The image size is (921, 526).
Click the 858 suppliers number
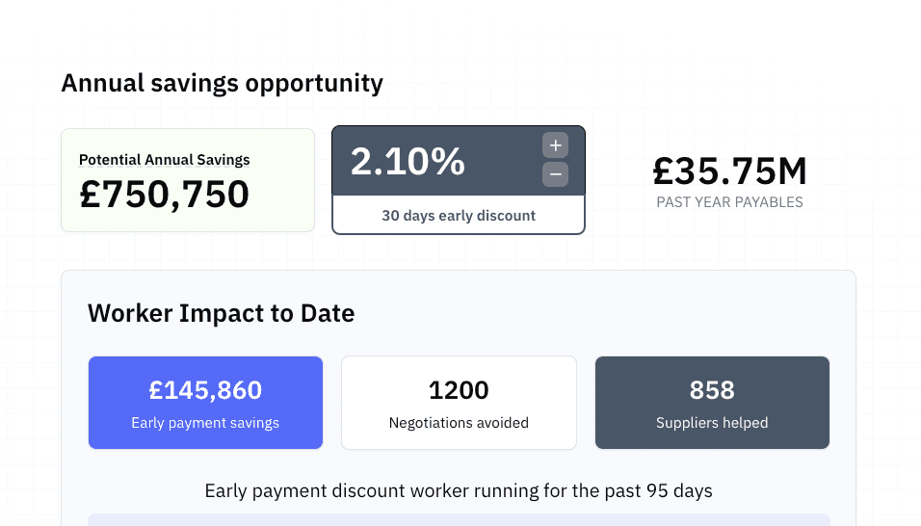(x=712, y=390)
